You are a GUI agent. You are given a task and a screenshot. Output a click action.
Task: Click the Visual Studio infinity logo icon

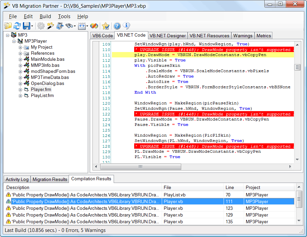94,26
